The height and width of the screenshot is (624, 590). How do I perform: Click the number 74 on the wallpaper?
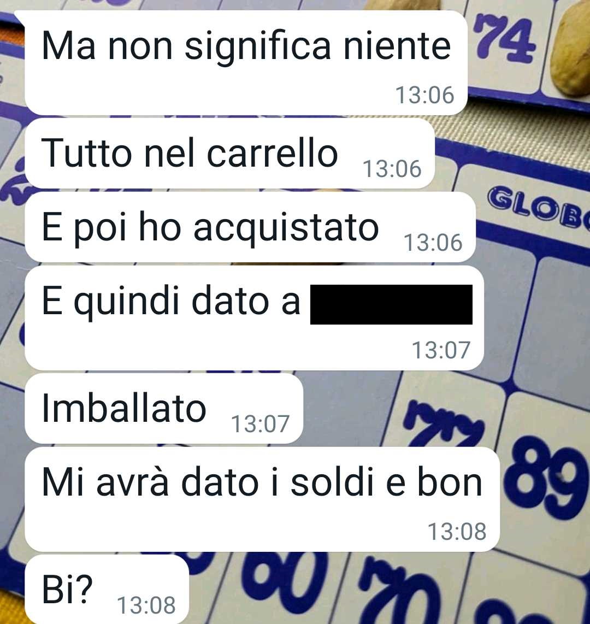(x=505, y=39)
